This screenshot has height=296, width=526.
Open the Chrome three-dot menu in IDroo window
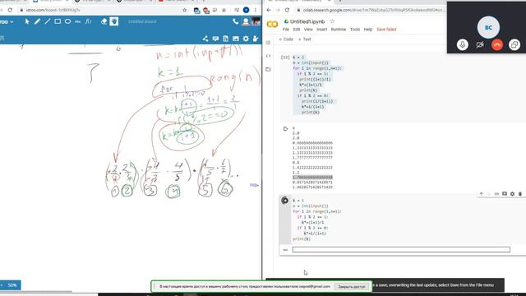[x=256, y=10]
